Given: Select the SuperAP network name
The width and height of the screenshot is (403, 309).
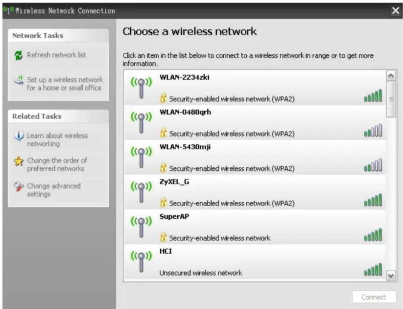Looking at the screenshot, I should coord(174,216).
